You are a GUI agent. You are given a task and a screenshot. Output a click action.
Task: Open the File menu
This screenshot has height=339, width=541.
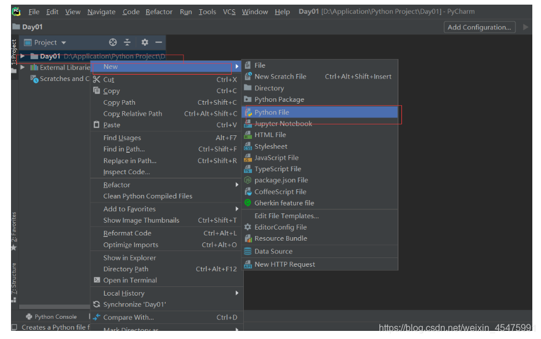pyautogui.click(x=34, y=12)
